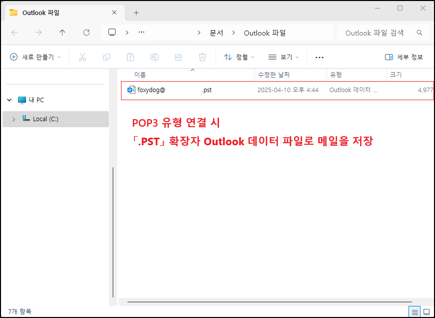Open the 정렬 sort dropdown
Screen dimensions: 435x318
[239, 57]
